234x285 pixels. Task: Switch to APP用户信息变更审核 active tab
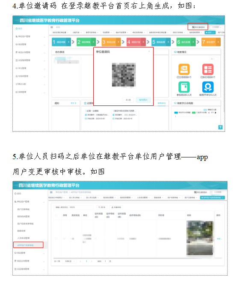(212, 198)
